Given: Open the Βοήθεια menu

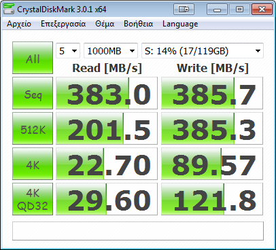Looking at the screenshot, I should tap(139, 24).
